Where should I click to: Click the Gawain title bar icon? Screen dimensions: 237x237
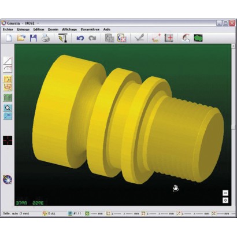pyautogui.click(x=4, y=23)
